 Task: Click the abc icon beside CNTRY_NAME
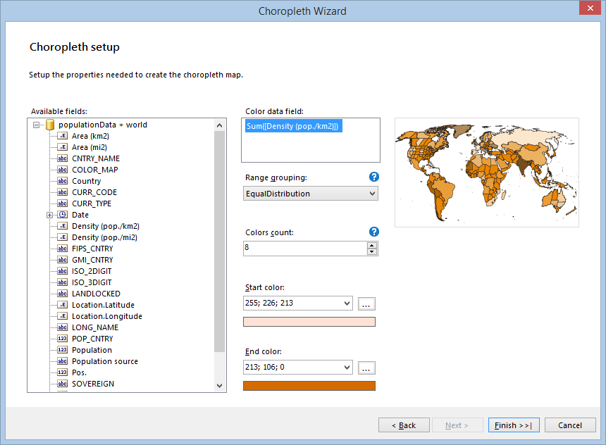62,158
